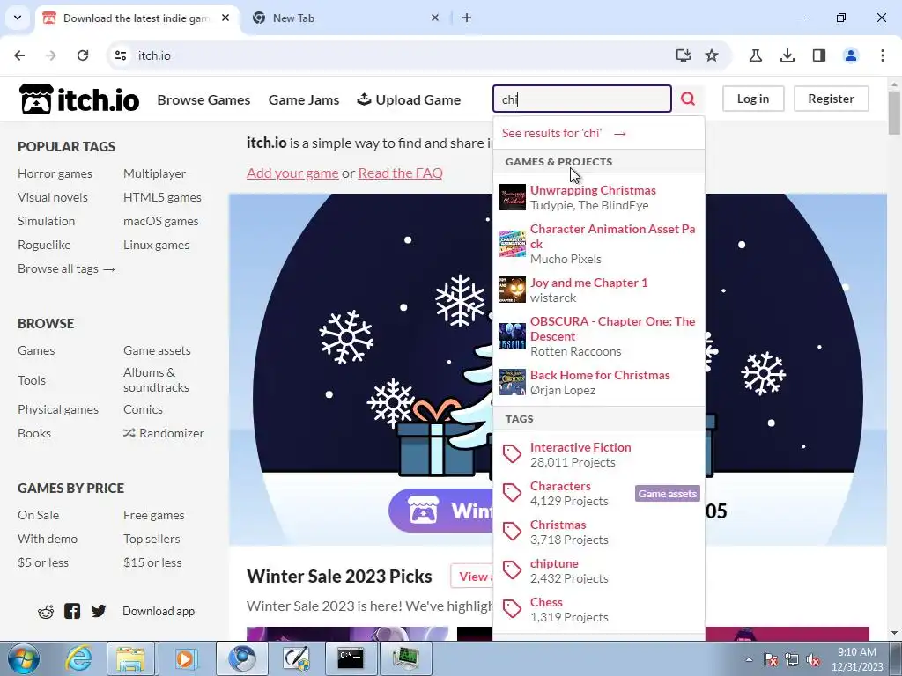This screenshot has height=676, width=902.
Task: See results for 'chi' link
Action: 564,134
